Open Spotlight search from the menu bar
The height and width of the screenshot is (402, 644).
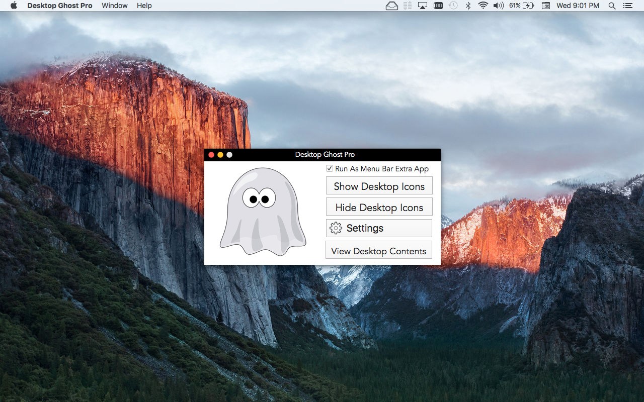pos(612,6)
